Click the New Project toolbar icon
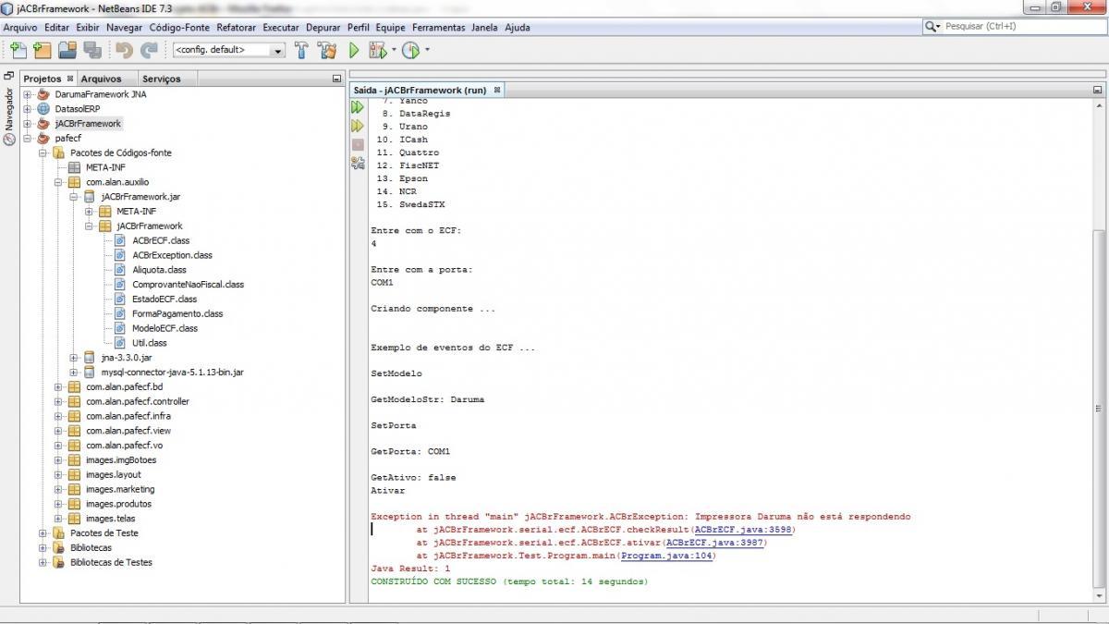This screenshot has height=624, width=1109. click(42, 50)
